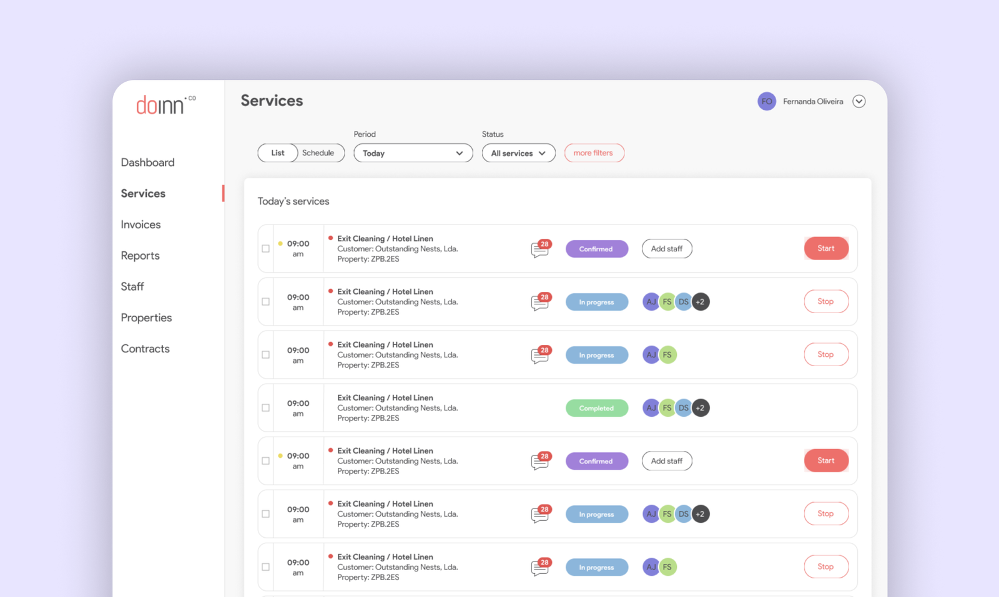The height and width of the screenshot is (597, 999).
Task: Open messages icon in the topmost In progress row
Action: tap(541, 302)
